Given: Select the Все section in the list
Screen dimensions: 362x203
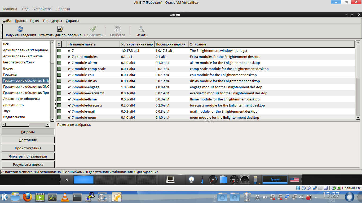Looking at the screenshot, I should coord(6,44).
